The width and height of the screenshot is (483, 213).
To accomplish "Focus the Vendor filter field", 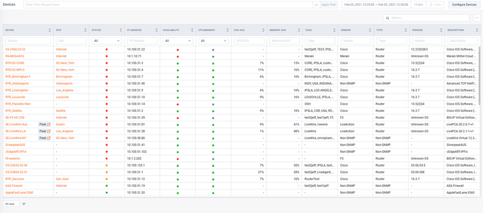I will click(x=356, y=40).
